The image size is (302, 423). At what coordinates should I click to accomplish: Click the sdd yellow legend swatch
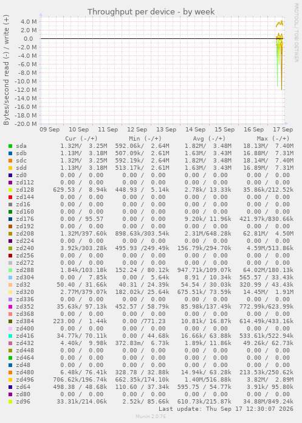tap(10, 168)
